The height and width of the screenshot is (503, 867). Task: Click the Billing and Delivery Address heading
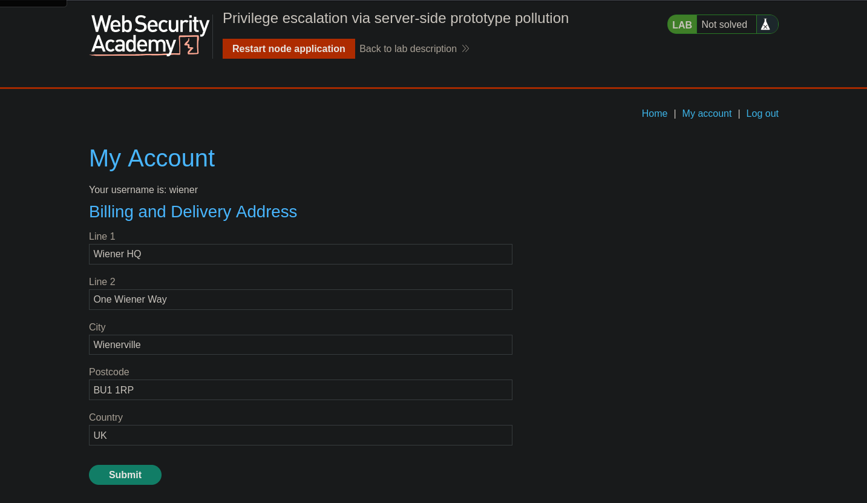click(193, 212)
